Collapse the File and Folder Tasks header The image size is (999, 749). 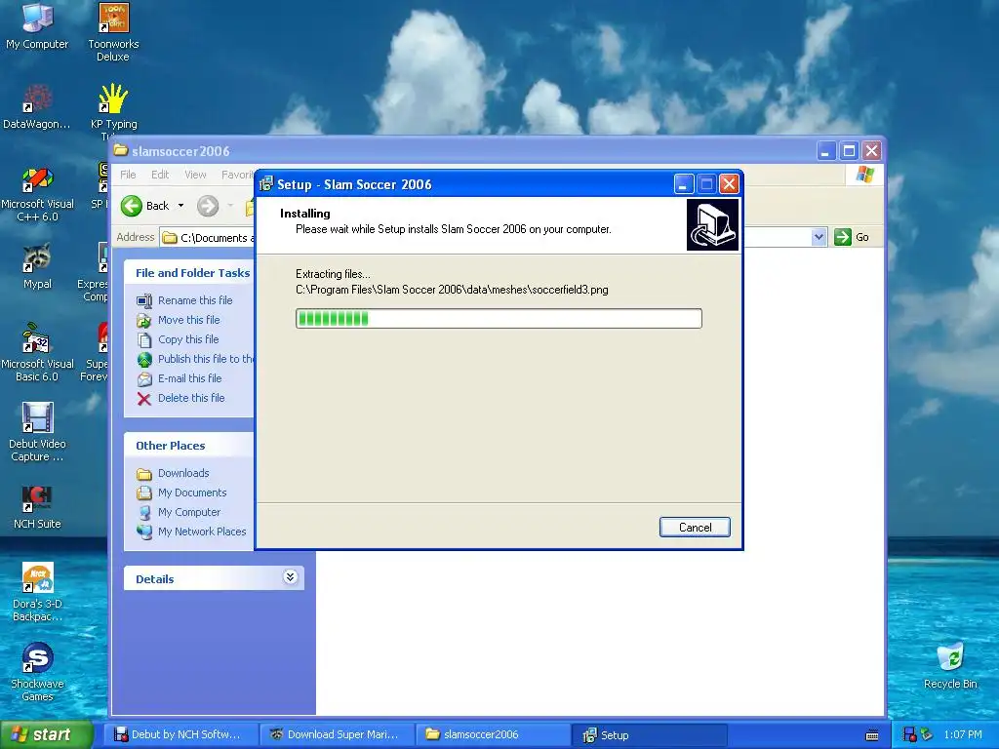(x=192, y=273)
